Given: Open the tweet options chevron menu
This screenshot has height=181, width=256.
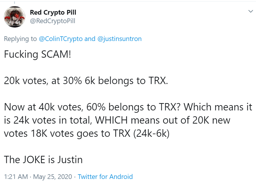Looking at the screenshot, I should click(x=250, y=11).
